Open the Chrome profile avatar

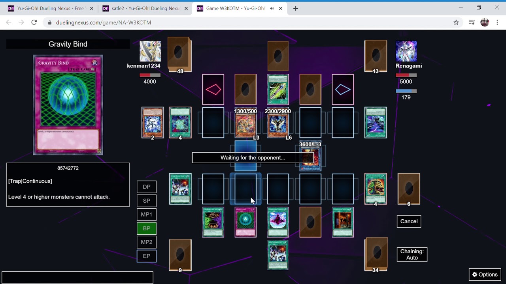coord(485,22)
